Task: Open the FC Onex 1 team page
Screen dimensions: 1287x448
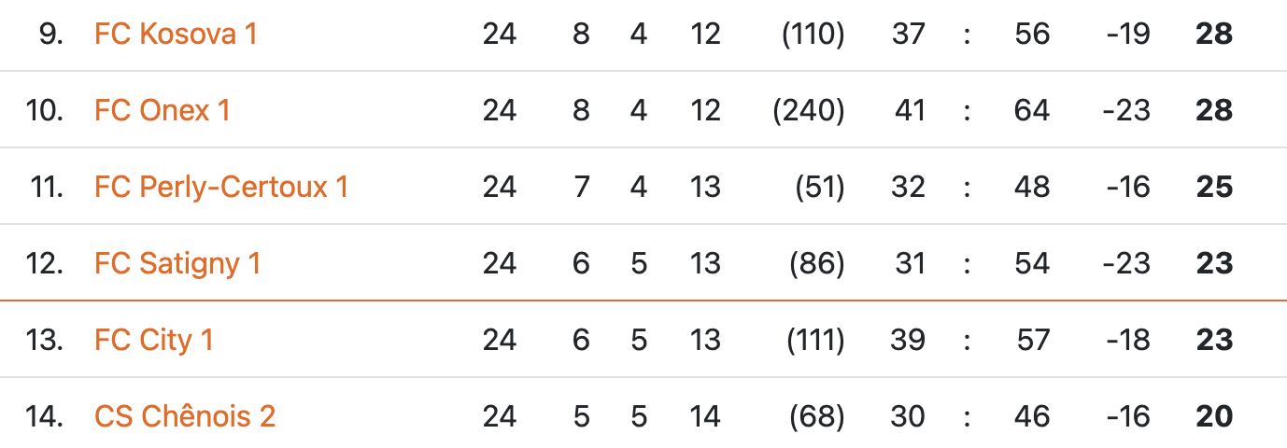Action: coord(163,111)
